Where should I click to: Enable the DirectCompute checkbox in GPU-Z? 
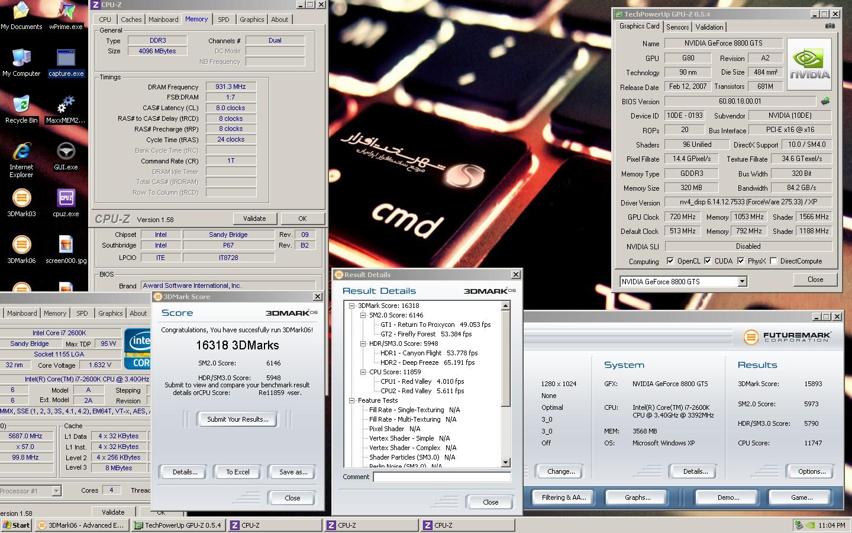pos(773,261)
